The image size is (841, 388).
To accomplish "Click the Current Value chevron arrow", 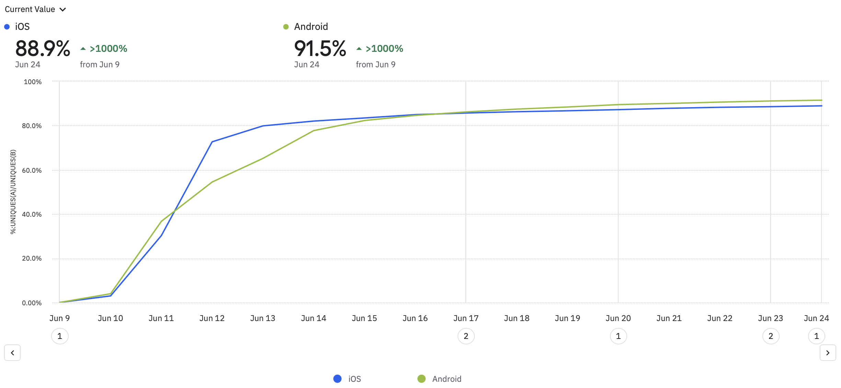I will click(62, 10).
